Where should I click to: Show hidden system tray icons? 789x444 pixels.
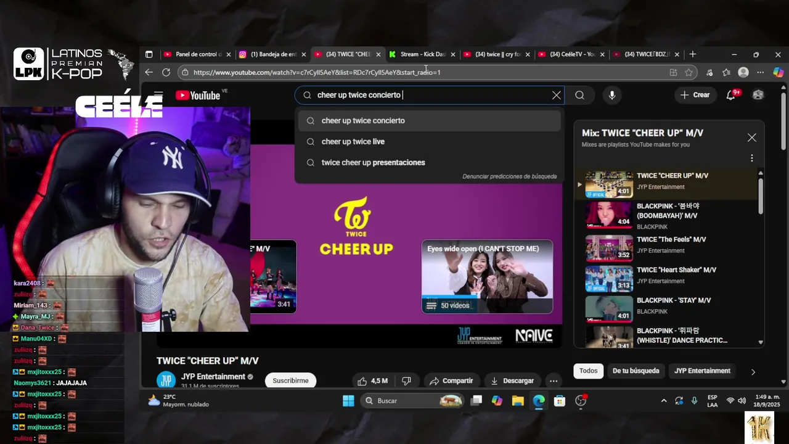(664, 401)
